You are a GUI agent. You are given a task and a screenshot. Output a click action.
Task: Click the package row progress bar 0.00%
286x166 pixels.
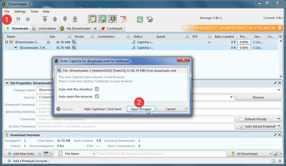coord(244,42)
